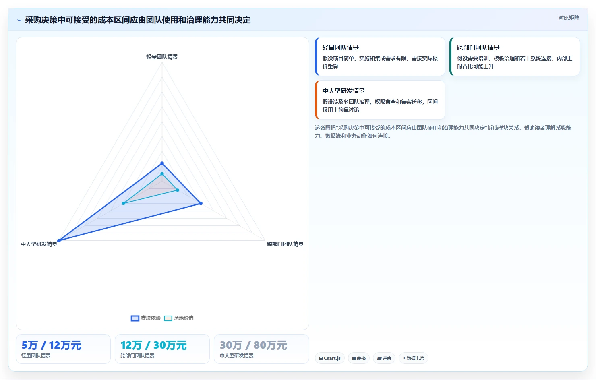The width and height of the screenshot is (596, 380).
Task: Open the 轻量团队情景 description card
Action: coord(380,57)
